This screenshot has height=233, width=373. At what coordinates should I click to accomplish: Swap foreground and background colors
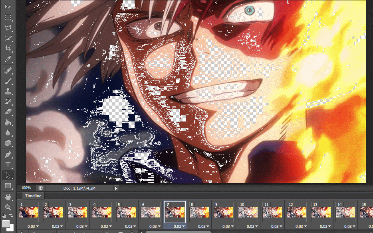click(11, 216)
